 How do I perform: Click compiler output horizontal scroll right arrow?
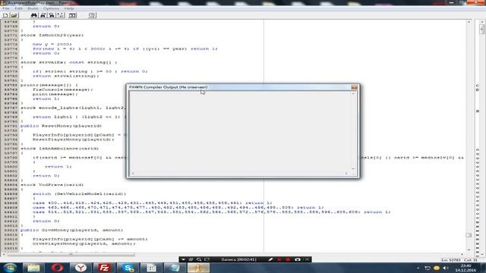[346, 174]
